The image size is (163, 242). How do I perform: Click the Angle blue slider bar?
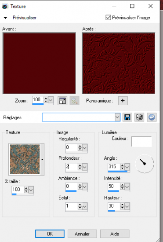pyautogui.click(x=118, y=171)
